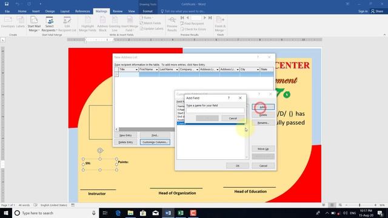Click taskbar search box
The width and height of the screenshot is (388, 218).
[56, 213]
